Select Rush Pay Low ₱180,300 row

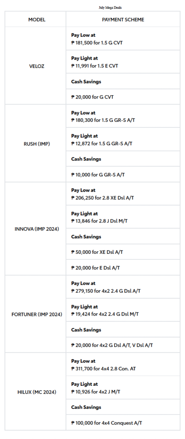(x=123, y=116)
